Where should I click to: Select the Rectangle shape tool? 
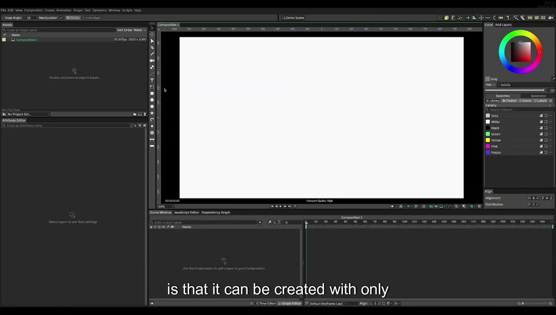click(152, 94)
